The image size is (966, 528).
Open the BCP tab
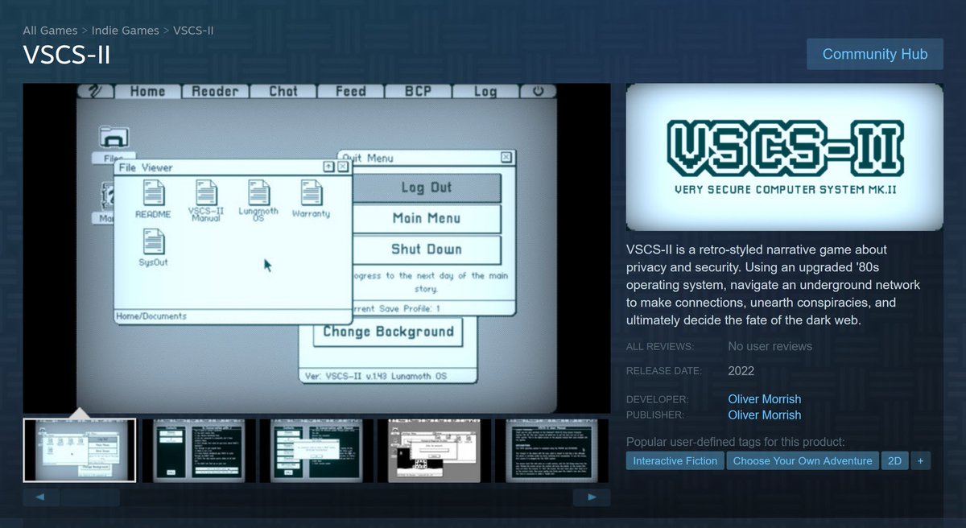pyautogui.click(x=418, y=91)
